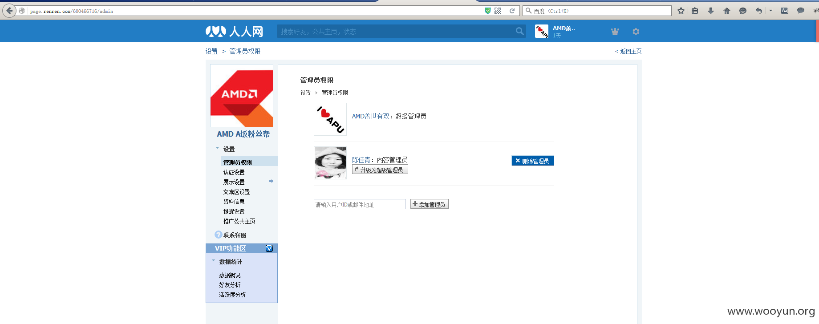Click the question mark icon by 联系客服
The width and height of the screenshot is (819, 324).
pos(218,235)
